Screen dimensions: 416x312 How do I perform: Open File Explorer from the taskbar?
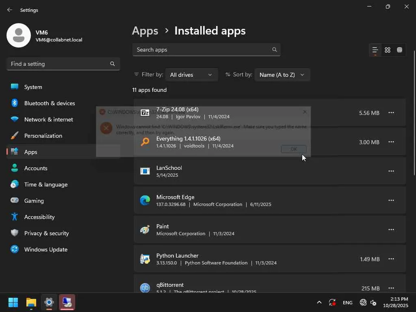tap(31, 302)
